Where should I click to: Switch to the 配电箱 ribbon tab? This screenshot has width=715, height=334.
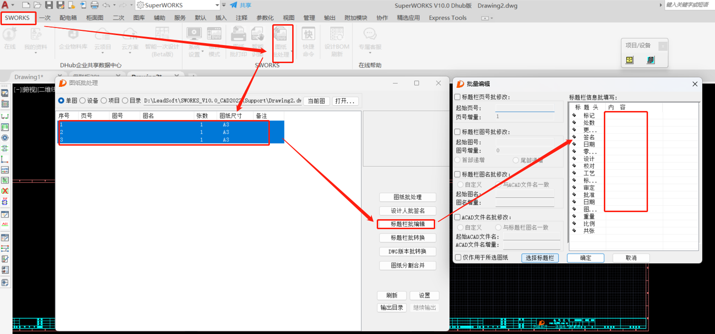68,18
